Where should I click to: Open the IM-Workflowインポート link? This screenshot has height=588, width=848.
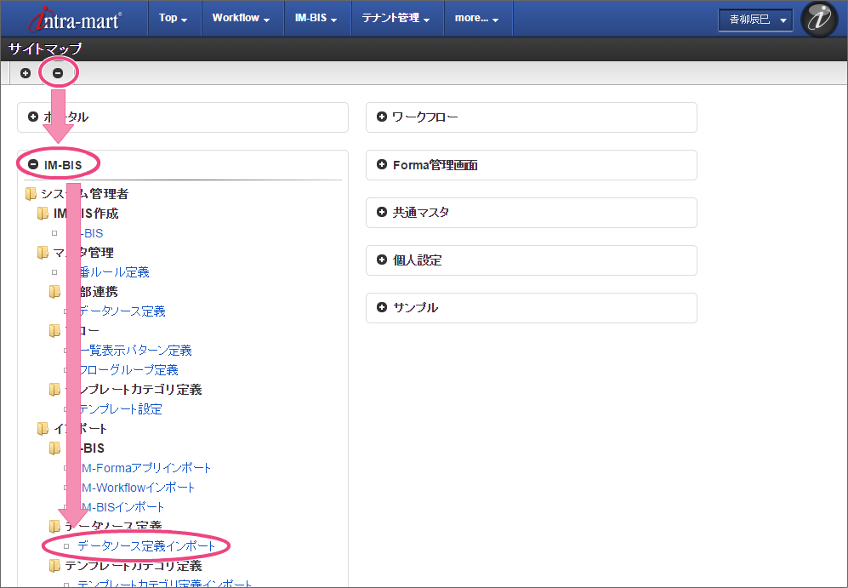coord(136,488)
